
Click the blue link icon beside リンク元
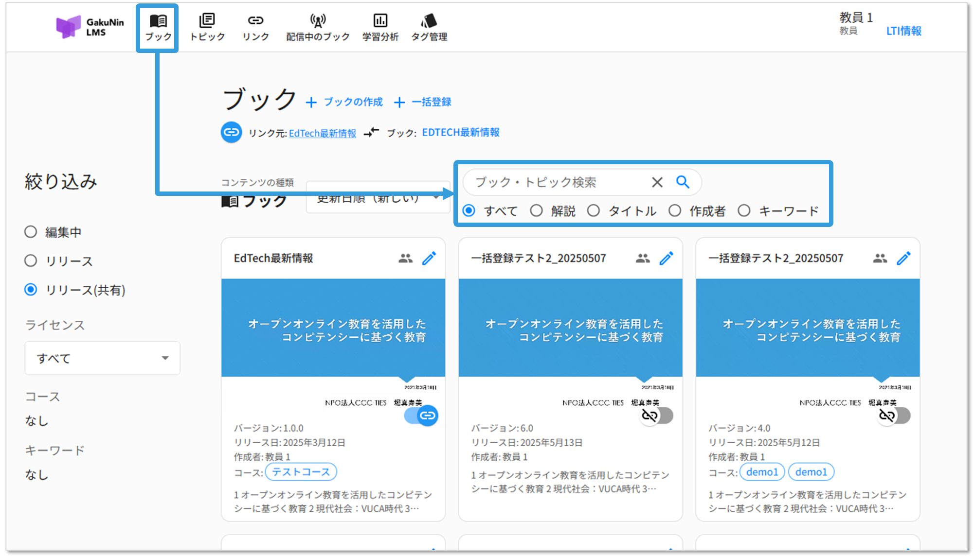coord(232,132)
